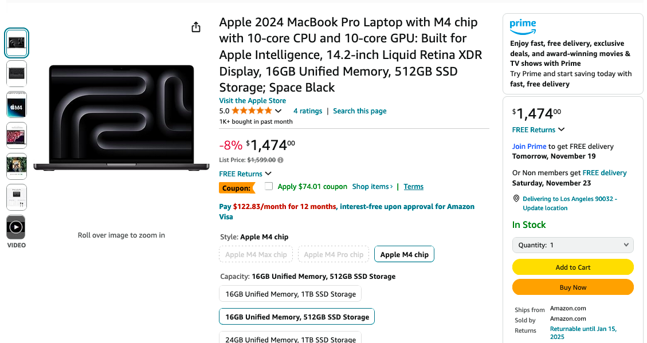
Task: Play the product VIDEO in the thumbnail sidebar
Action: (x=16, y=227)
